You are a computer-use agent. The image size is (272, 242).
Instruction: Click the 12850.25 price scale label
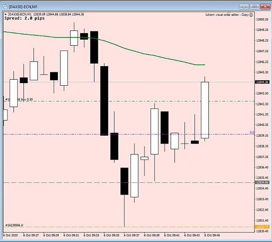(x=262, y=19)
